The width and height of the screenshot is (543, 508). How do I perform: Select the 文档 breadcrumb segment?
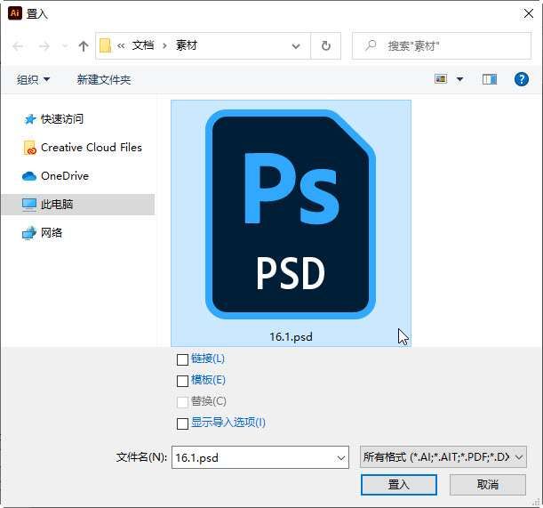[143, 45]
